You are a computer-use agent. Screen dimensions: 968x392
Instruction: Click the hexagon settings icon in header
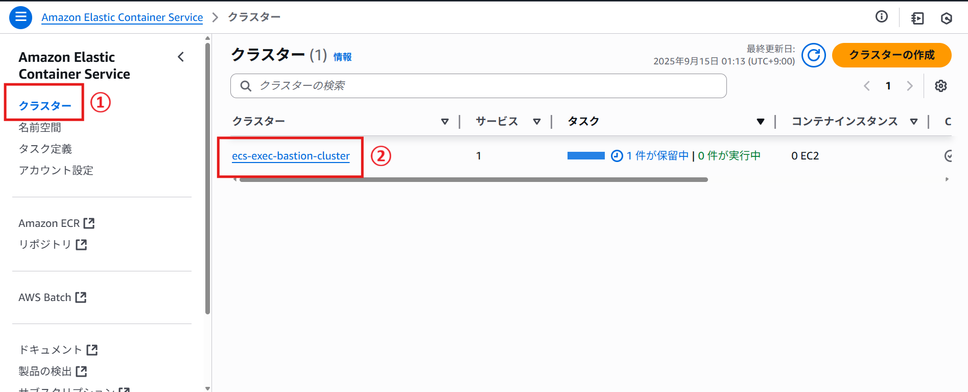[947, 18]
